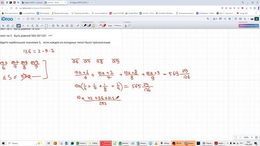Open the OBS Studio taskbar app
The image size is (260, 146).
coord(177,143)
